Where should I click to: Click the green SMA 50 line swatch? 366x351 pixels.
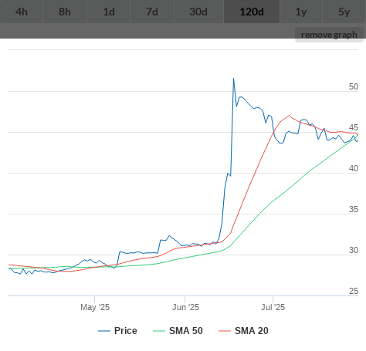click(159, 331)
